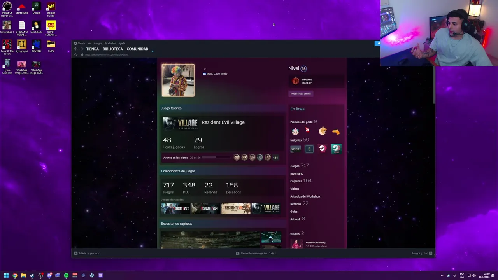Screen dimensions: 498x280
Task: Click the 158 Deseados wishlist count
Action: click(233, 188)
